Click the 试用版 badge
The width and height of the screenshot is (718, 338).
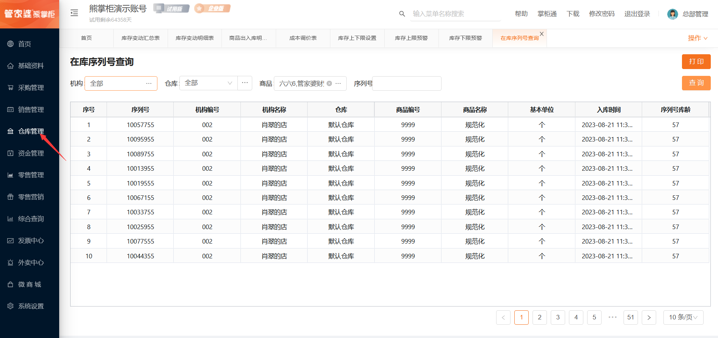point(171,8)
